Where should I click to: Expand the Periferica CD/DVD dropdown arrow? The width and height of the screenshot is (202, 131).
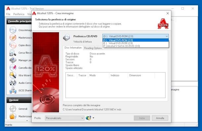pyautogui.click(x=167, y=36)
